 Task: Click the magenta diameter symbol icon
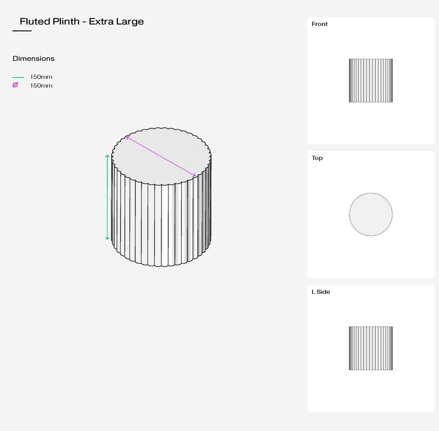15,86
